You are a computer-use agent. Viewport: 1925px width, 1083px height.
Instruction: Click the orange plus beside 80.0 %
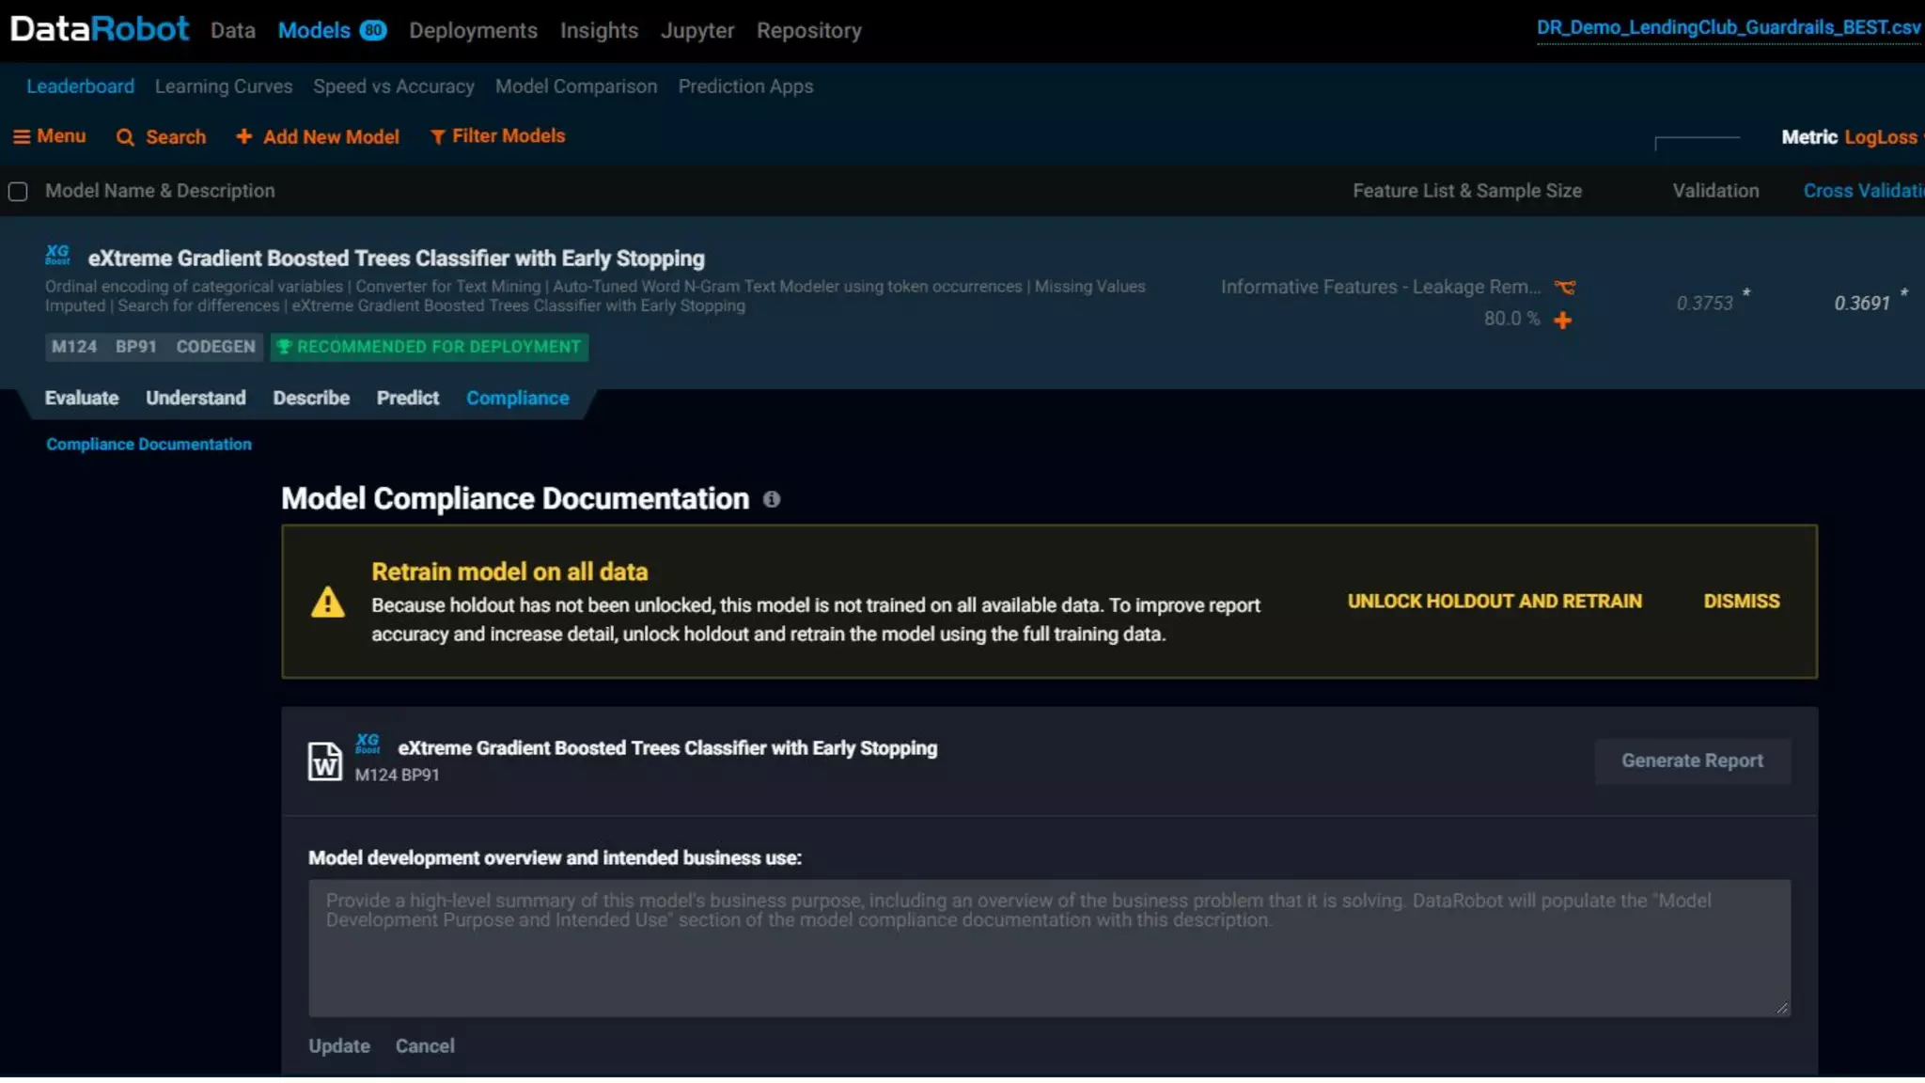tap(1562, 321)
